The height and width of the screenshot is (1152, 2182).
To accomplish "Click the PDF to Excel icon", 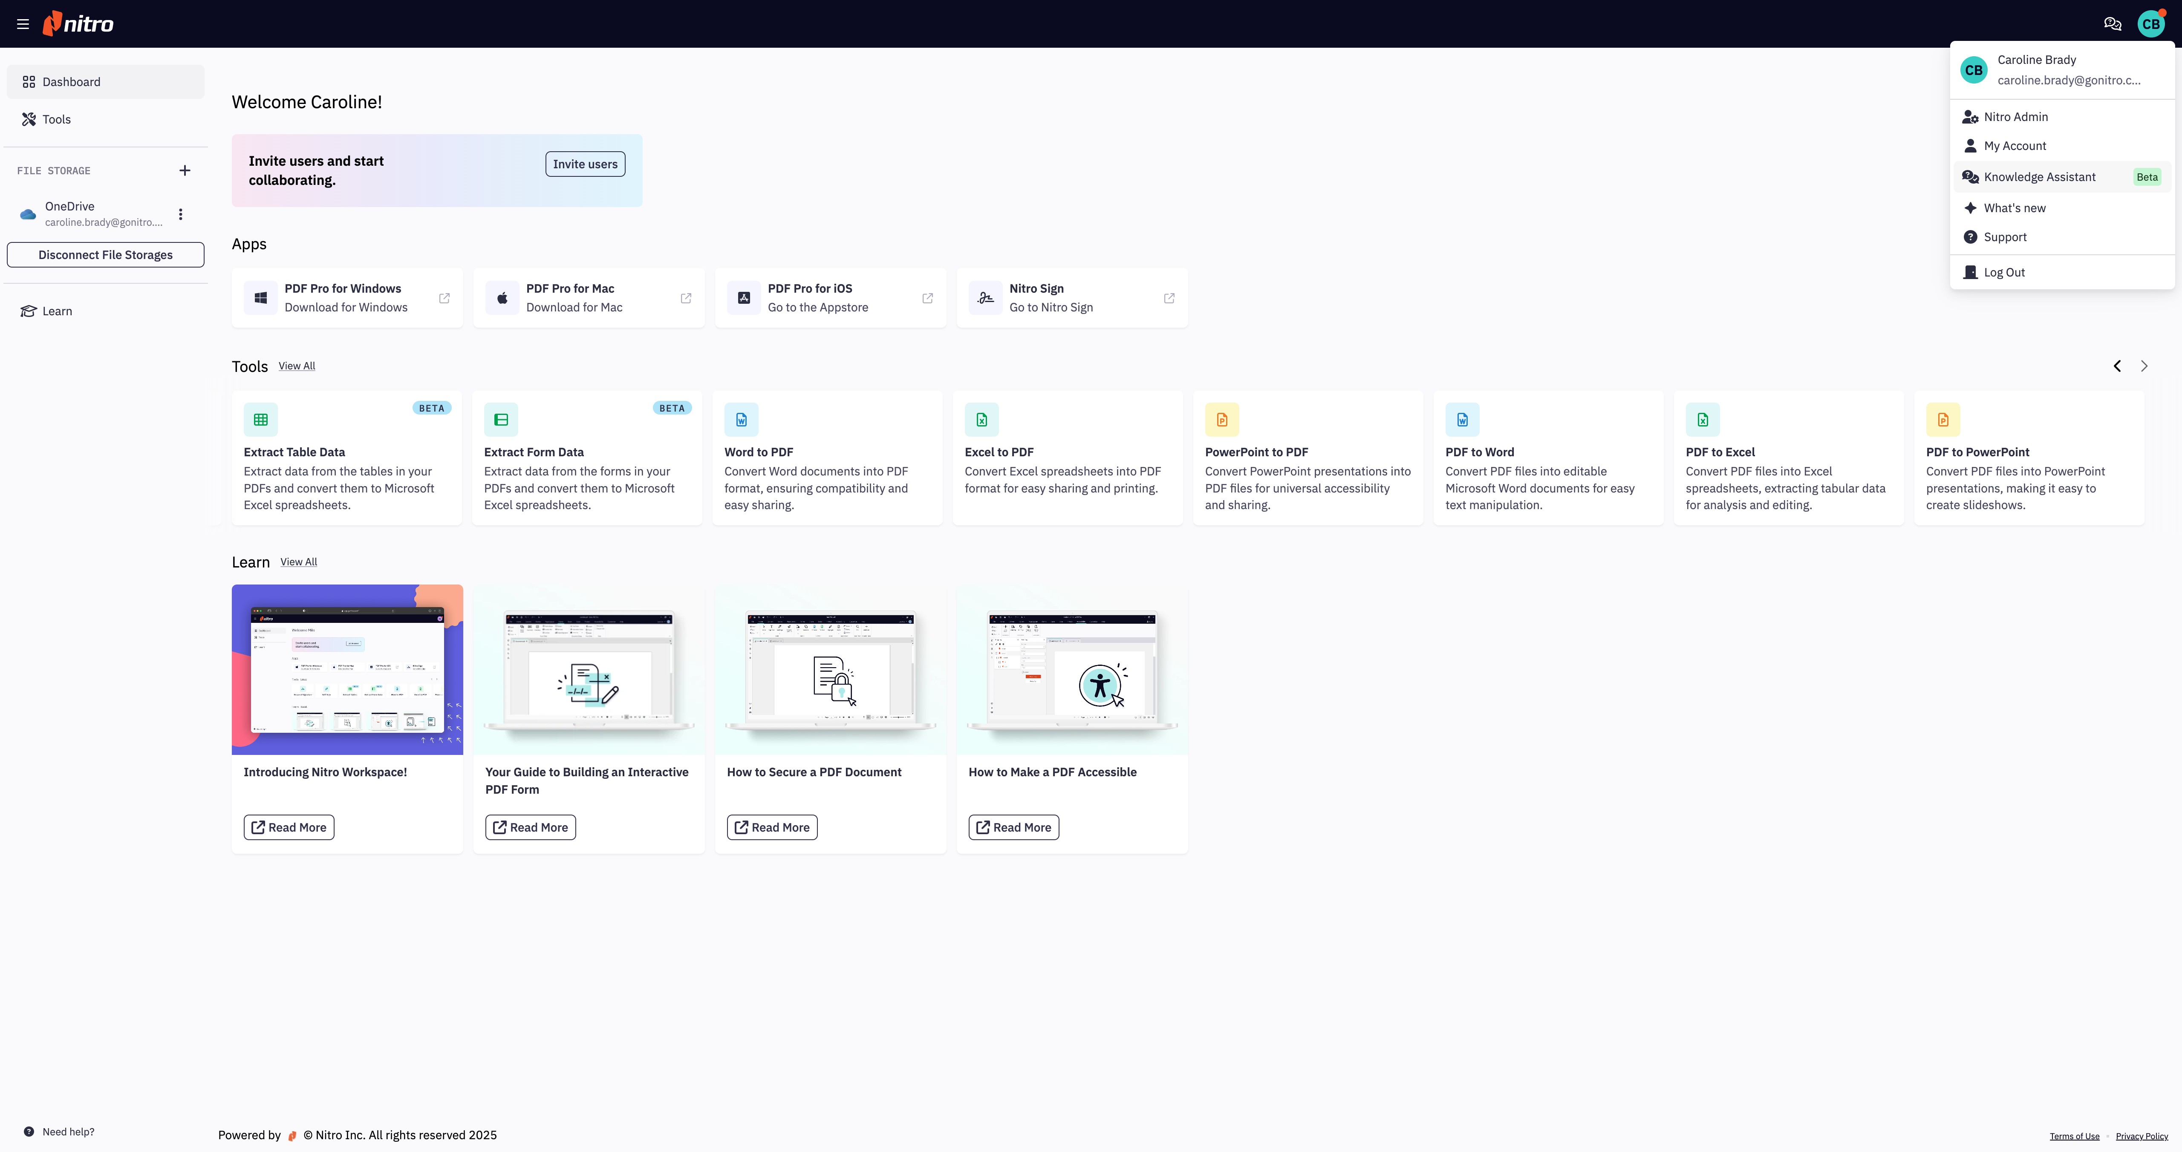I will pyautogui.click(x=1703, y=419).
